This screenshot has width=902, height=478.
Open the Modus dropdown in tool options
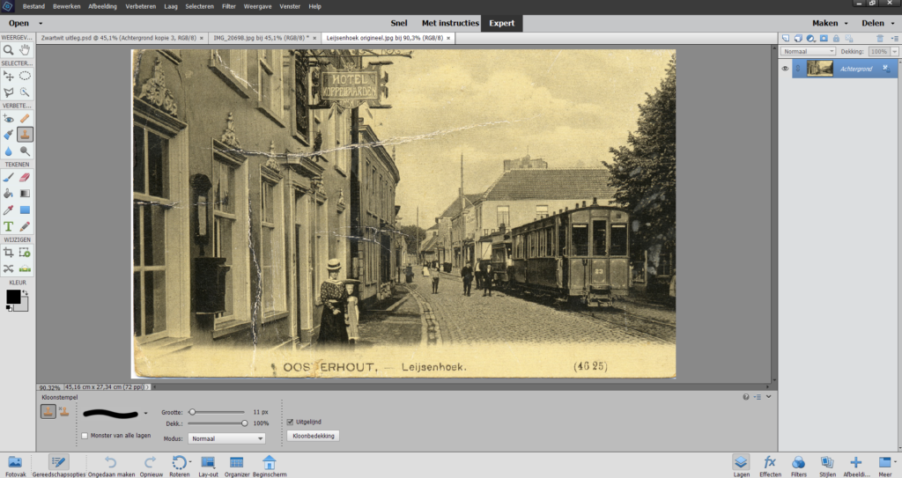(226, 438)
